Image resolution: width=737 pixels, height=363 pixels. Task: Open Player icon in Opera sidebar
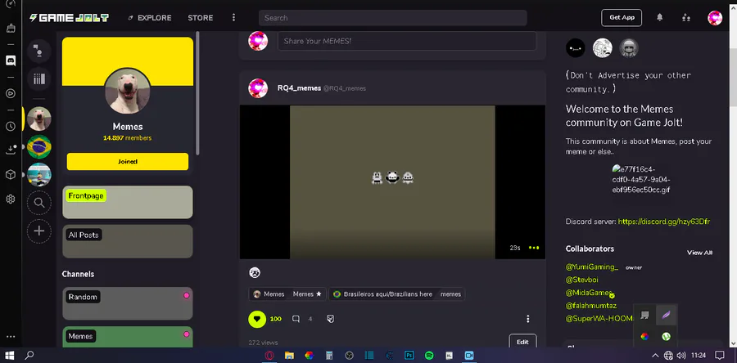11,93
